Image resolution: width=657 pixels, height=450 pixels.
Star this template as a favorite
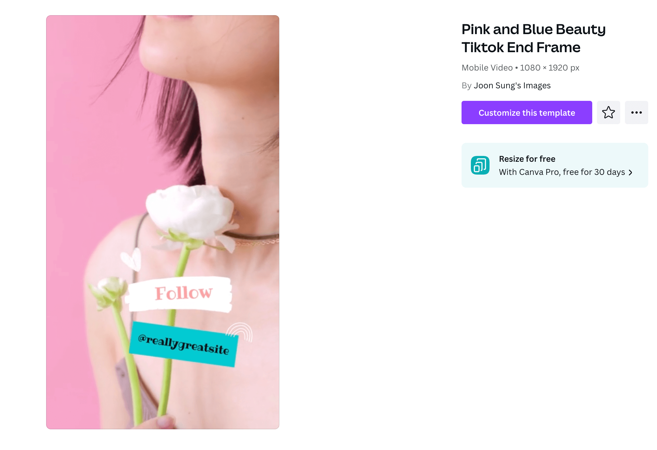608,112
